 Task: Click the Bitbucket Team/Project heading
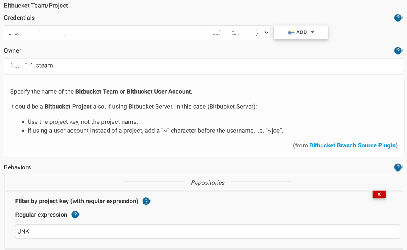36,5
